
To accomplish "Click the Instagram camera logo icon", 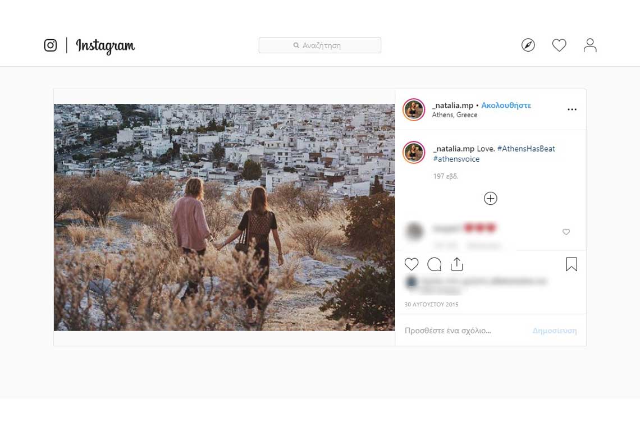I will 51,45.
